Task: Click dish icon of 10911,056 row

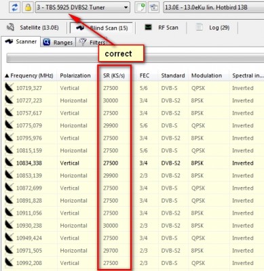Action: pos(10,213)
